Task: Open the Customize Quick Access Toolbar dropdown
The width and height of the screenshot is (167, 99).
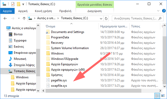Action: tap(23, 4)
